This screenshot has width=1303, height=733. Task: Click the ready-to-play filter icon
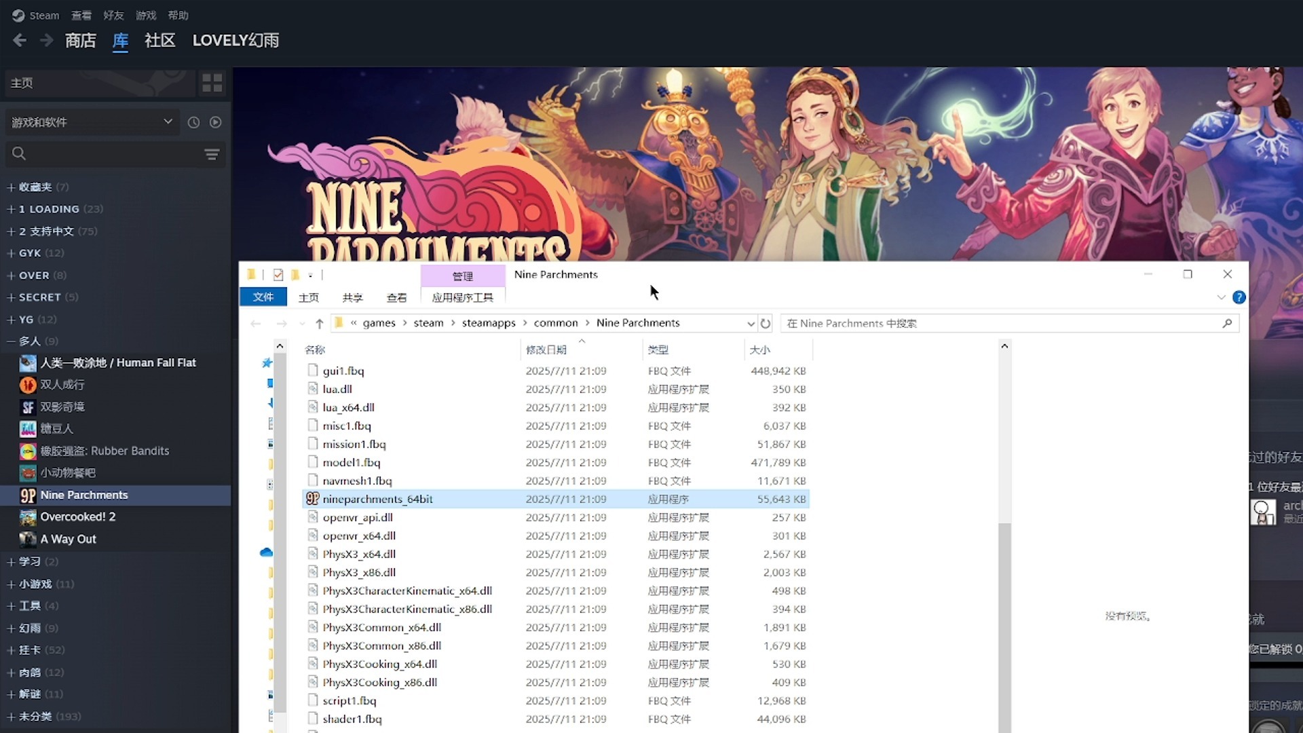point(216,122)
